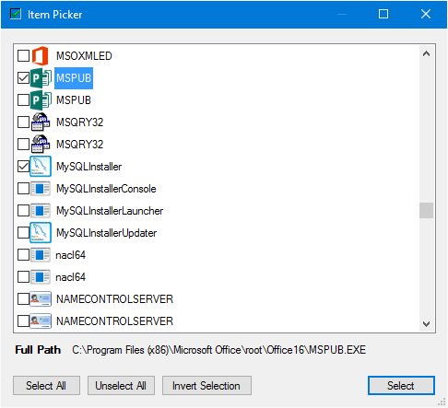Click the scroll down arrow
This screenshot has width=448, height=408.
(426, 324)
